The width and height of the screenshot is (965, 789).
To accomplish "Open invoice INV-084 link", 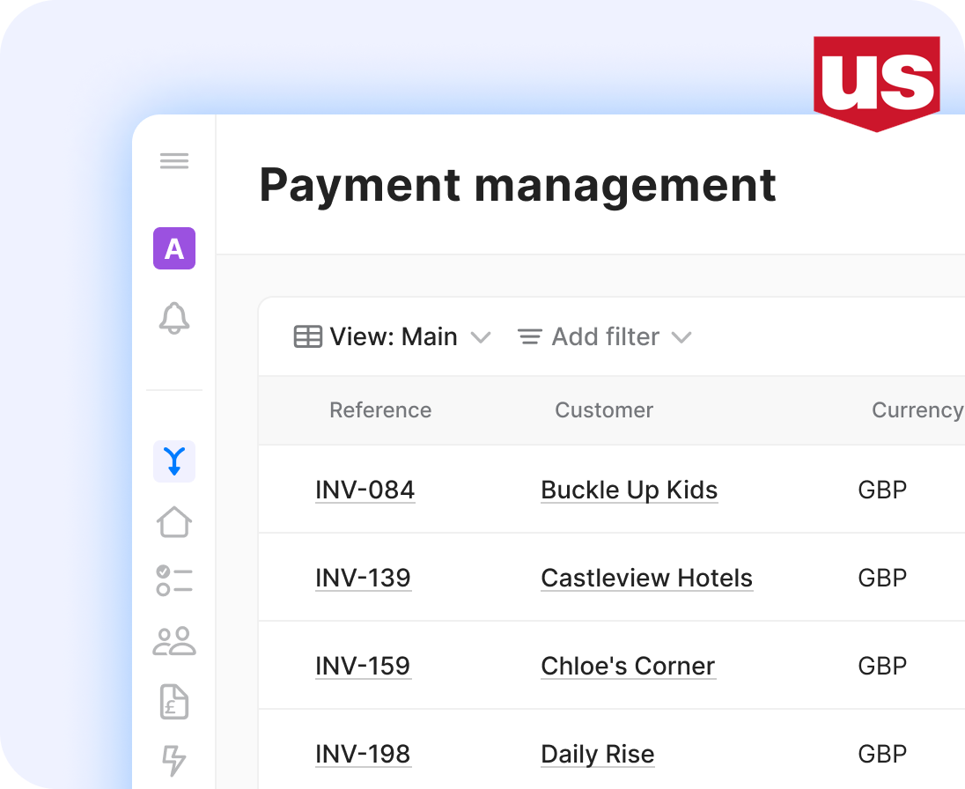I will (x=365, y=490).
